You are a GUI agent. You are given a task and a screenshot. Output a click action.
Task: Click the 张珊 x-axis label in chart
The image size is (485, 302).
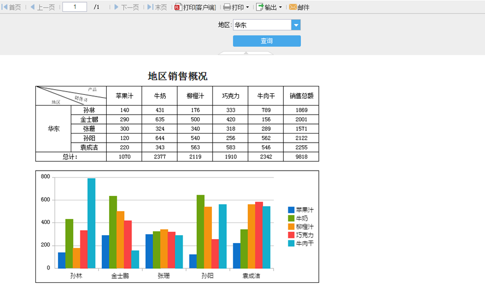[164, 276]
